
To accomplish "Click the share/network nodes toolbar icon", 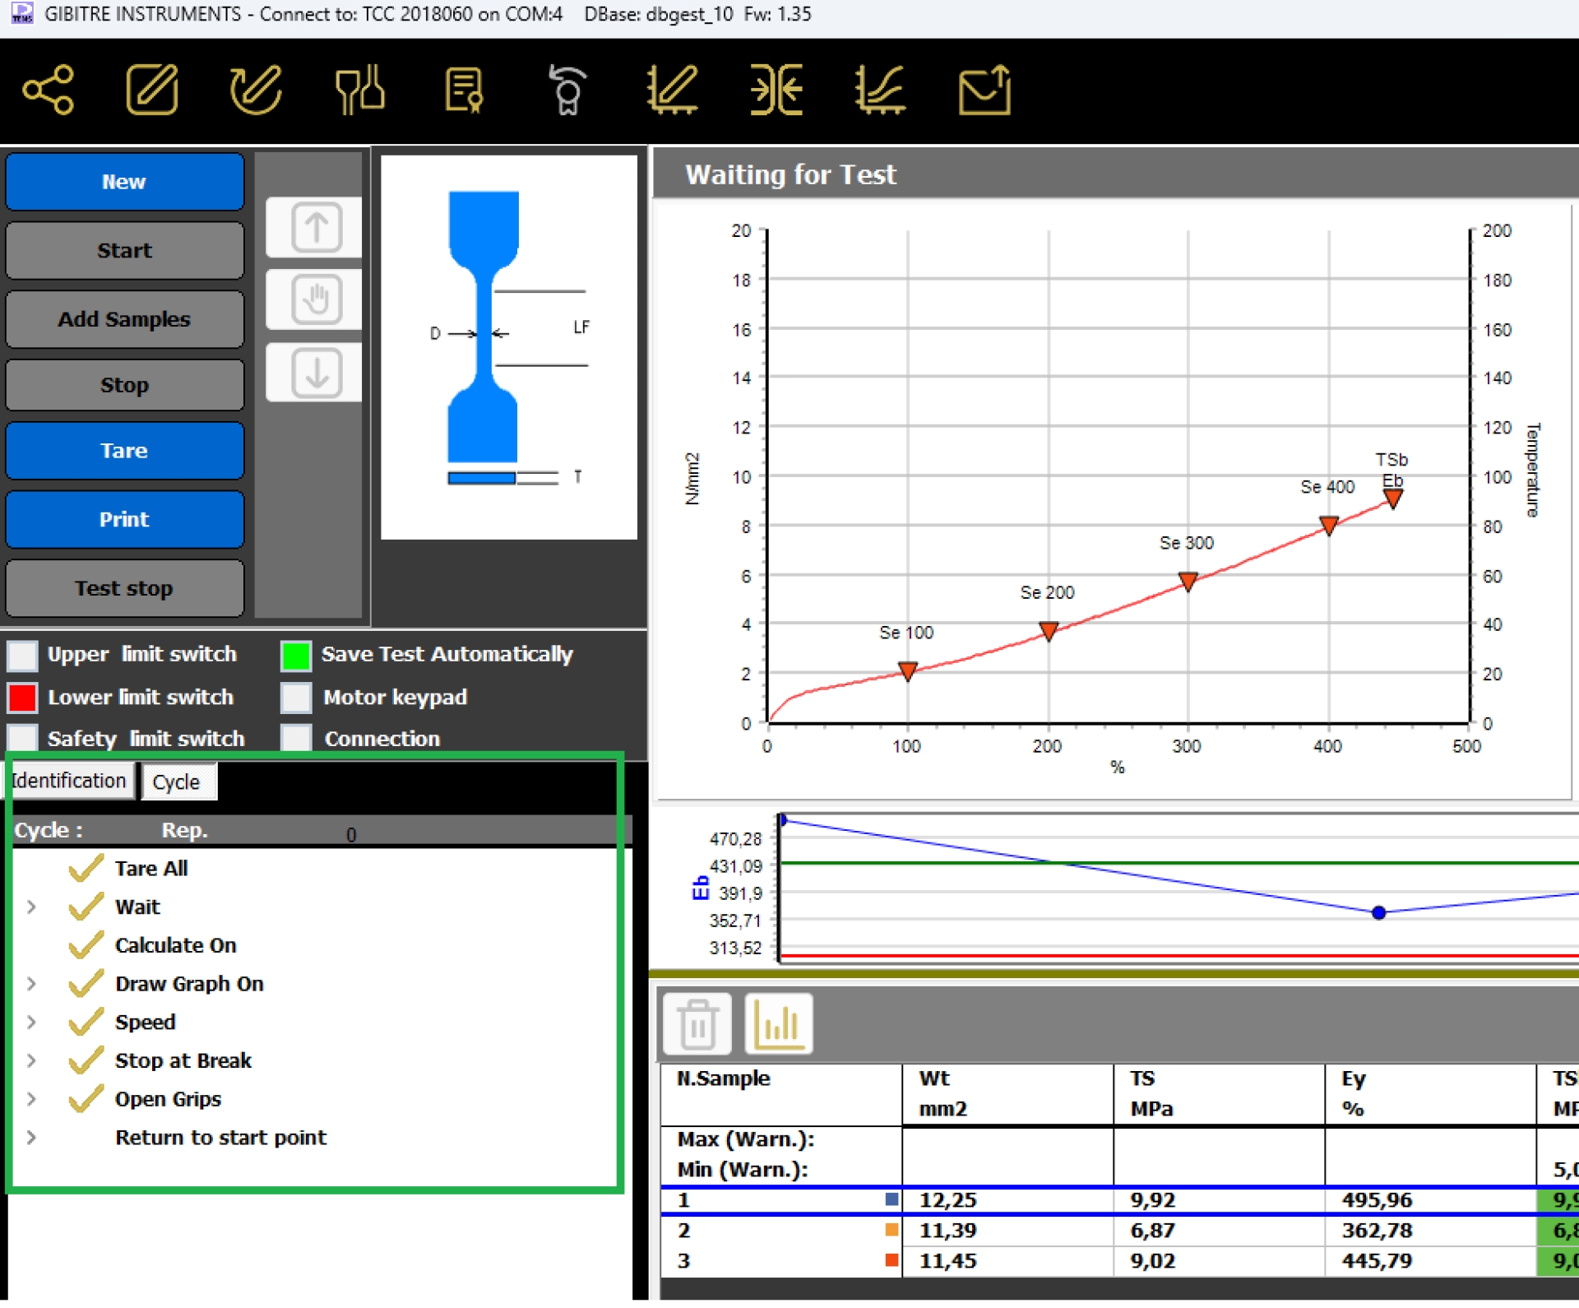I will (49, 90).
